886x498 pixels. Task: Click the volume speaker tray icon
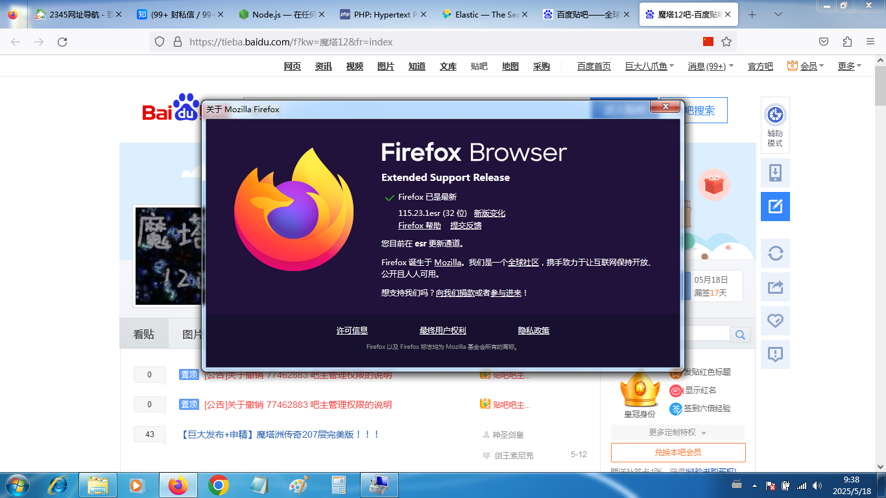[x=817, y=485]
